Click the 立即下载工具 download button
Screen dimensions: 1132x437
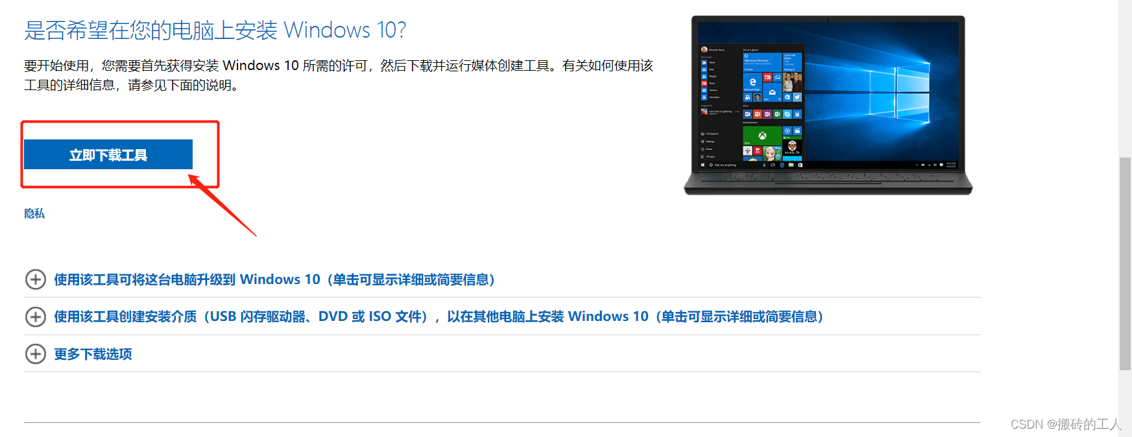click(x=108, y=154)
